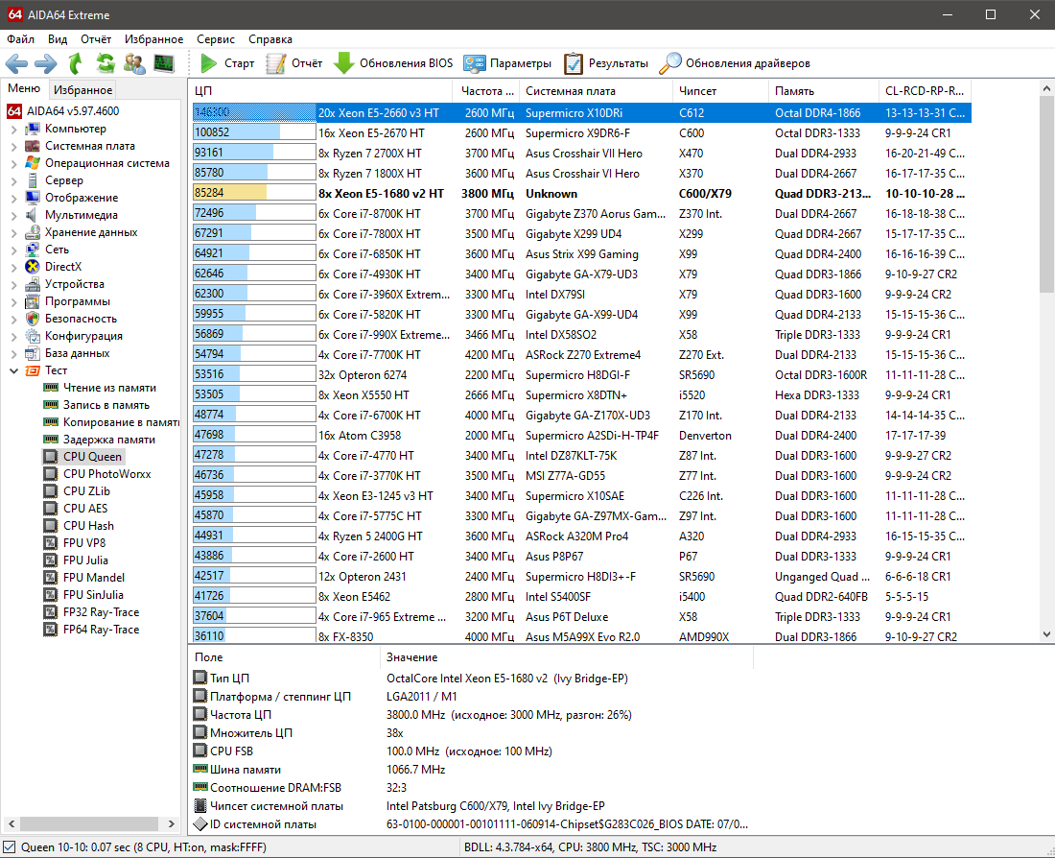
Task: Sort by the CL-RCD-RP-R column header
Action: coord(926,91)
